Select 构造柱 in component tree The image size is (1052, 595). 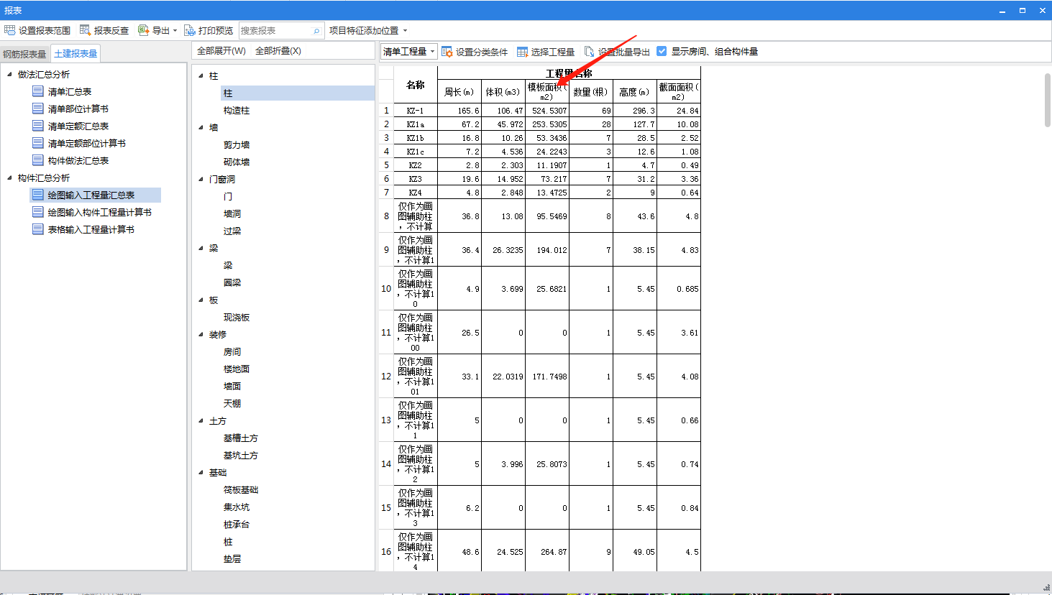[x=237, y=110]
